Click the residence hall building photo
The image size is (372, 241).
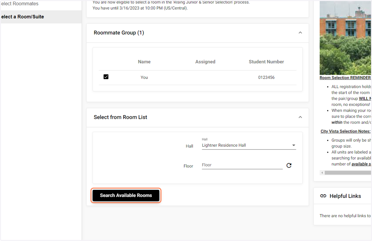click(345, 38)
